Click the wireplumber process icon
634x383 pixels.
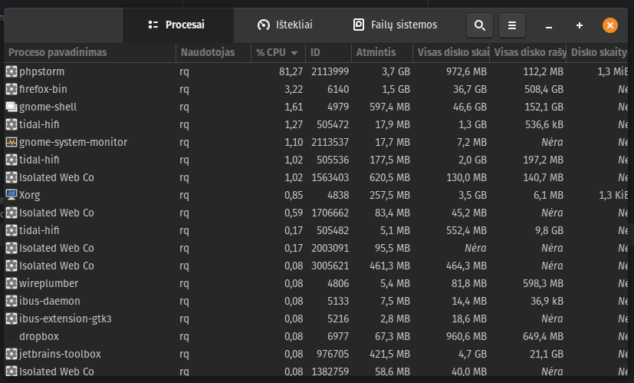11,283
